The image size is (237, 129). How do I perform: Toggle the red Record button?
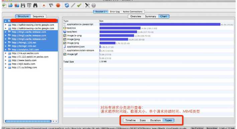[44, 5]
